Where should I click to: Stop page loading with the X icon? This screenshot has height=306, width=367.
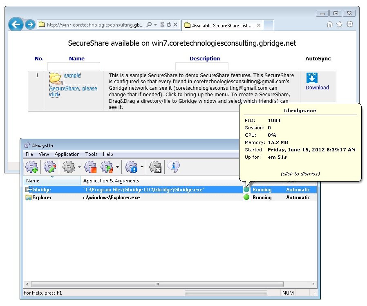(175, 24)
